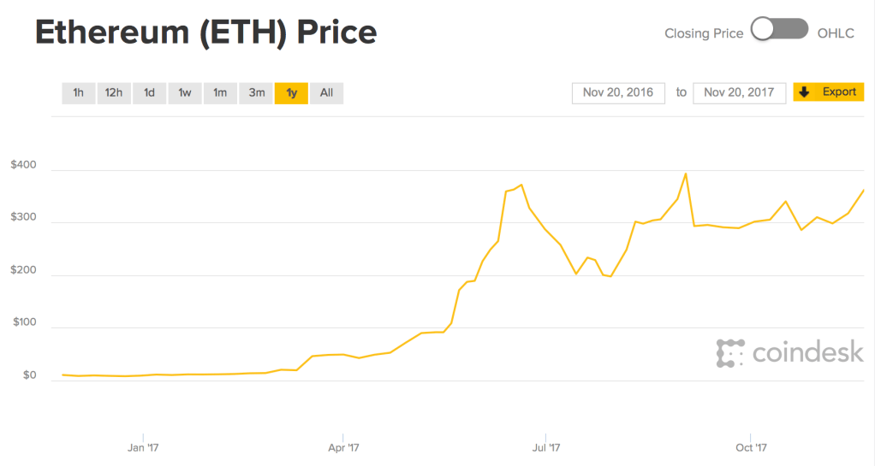Click the CoinDesk logo icon
875x466 pixels.
coord(730,353)
